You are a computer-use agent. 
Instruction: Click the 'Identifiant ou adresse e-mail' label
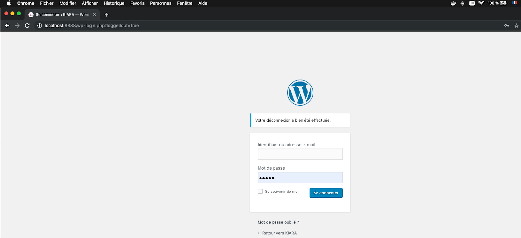coord(286,145)
